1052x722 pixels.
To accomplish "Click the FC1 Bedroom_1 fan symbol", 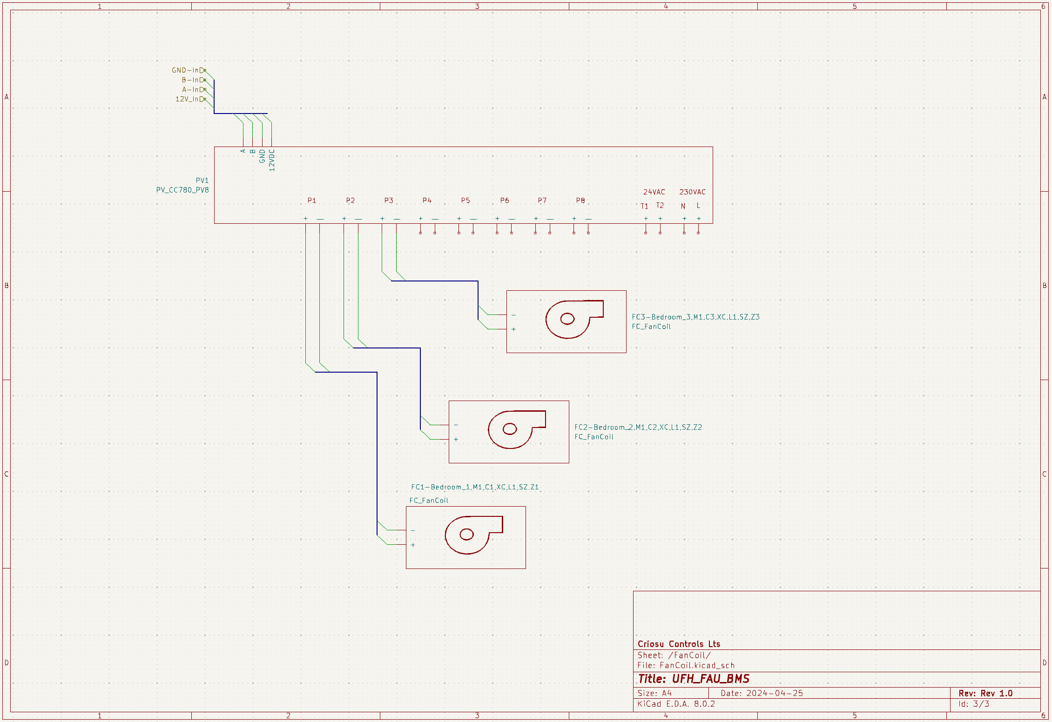I will [x=473, y=535].
